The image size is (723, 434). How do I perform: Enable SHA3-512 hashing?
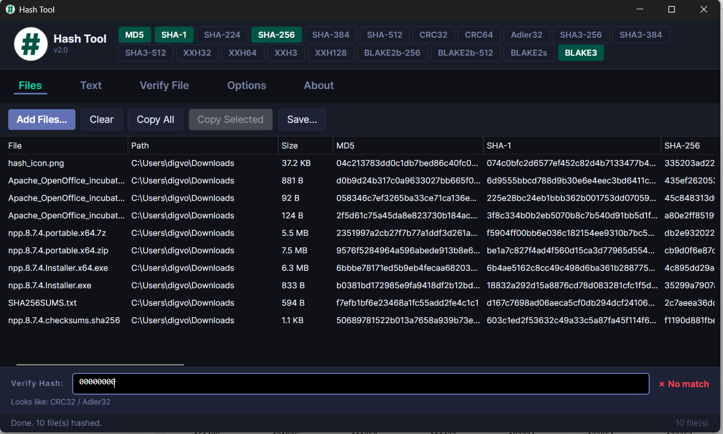[x=145, y=52]
